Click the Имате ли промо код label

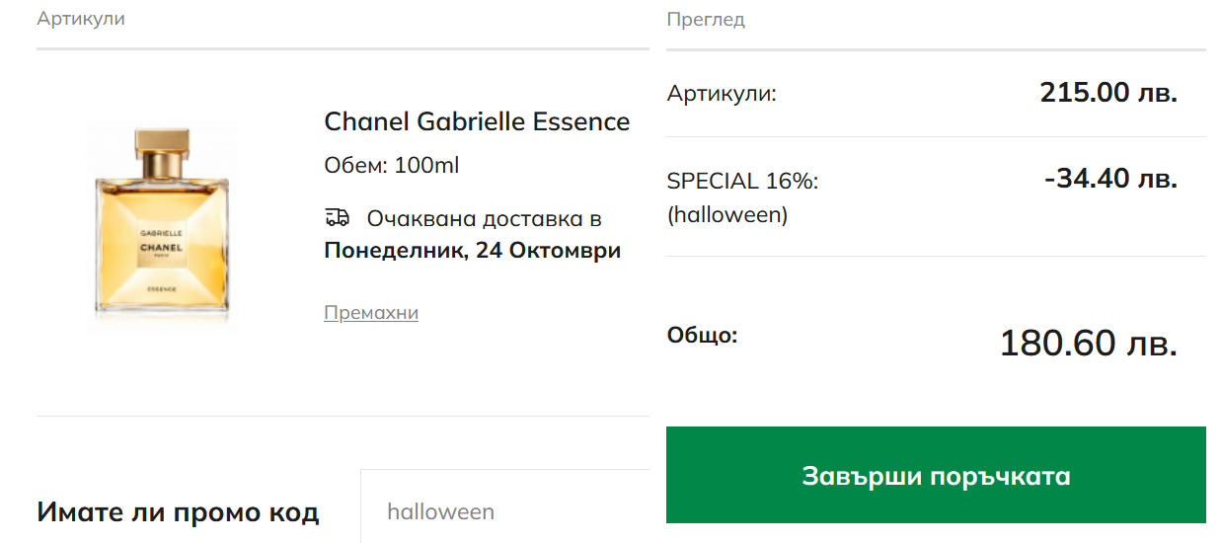(178, 512)
